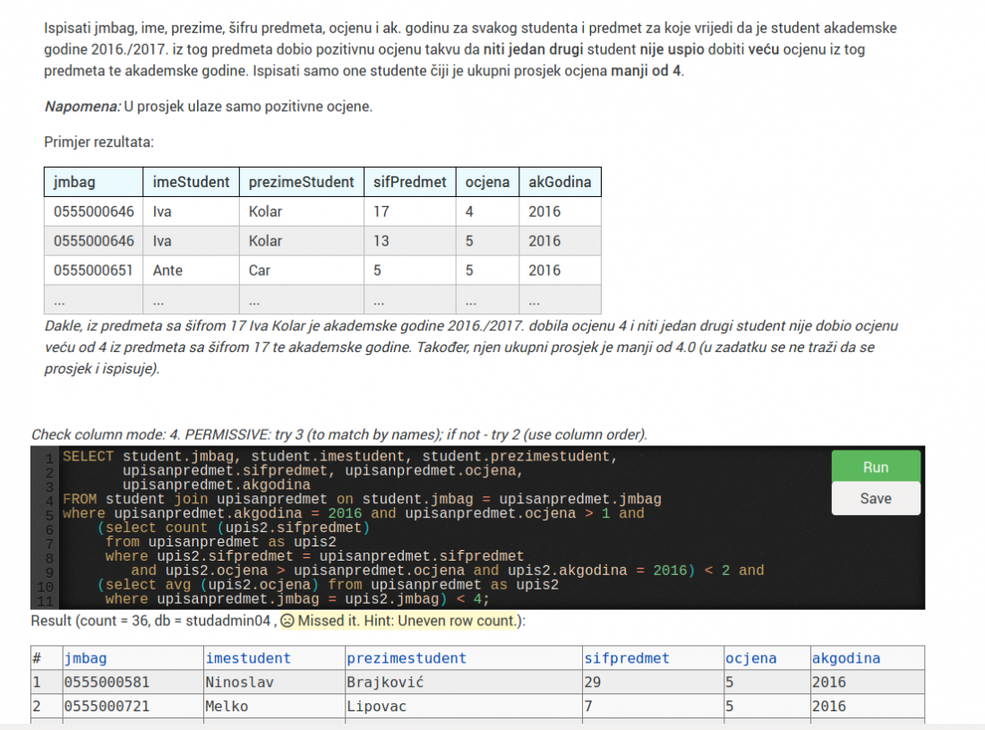This screenshot has height=730, width=985.
Task: Click example table header sifPredmet
Action: pyautogui.click(x=409, y=182)
